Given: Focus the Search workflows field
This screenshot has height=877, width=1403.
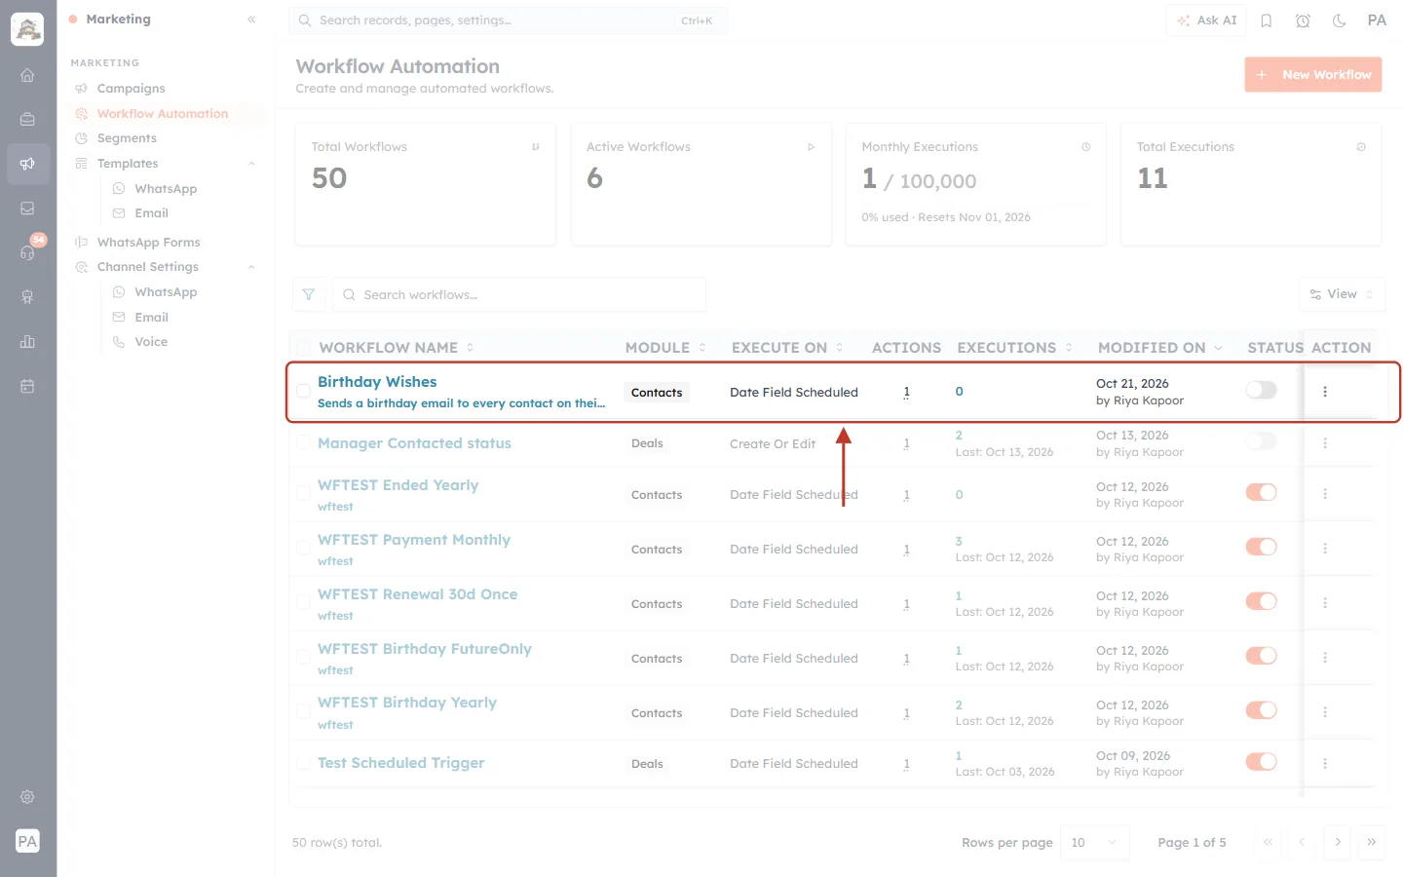Looking at the screenshot, I should click(519, 294).
